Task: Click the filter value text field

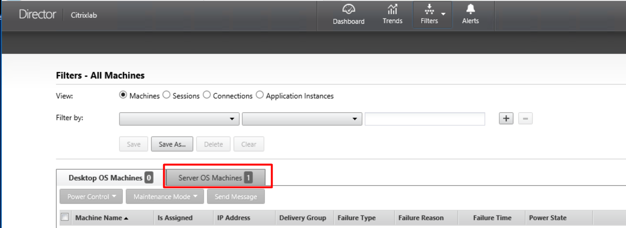Action: pos(424,119)
